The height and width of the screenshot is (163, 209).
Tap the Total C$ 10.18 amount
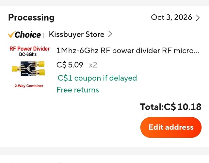click(x=170, y=107)
